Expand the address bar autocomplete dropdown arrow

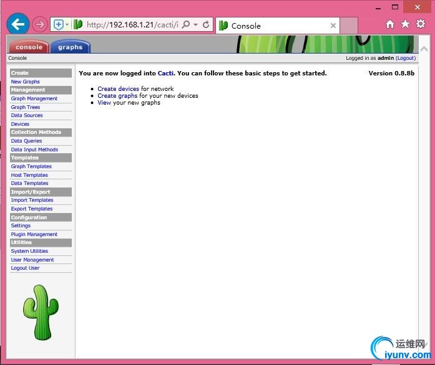tap(195, 25)
